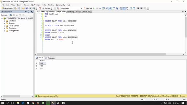Image resolution: width=187 pixels, height=105 pixels.
Task: Select result cell 006
Action: tap(43, 63)
